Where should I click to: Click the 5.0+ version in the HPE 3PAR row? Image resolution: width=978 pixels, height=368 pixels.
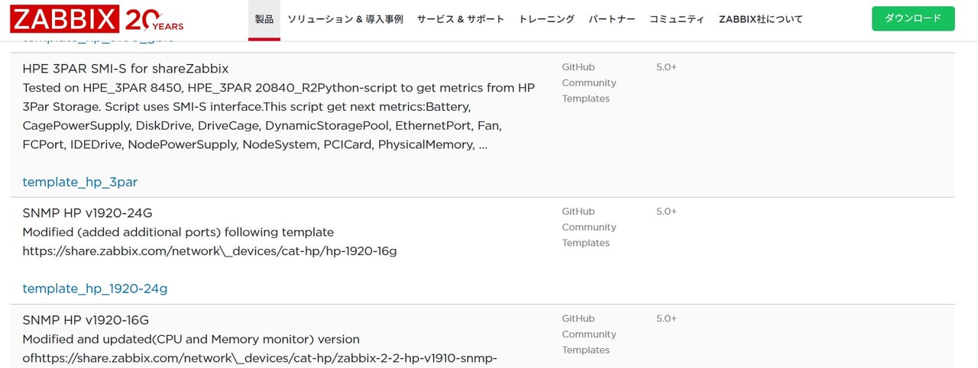(666, 67)
